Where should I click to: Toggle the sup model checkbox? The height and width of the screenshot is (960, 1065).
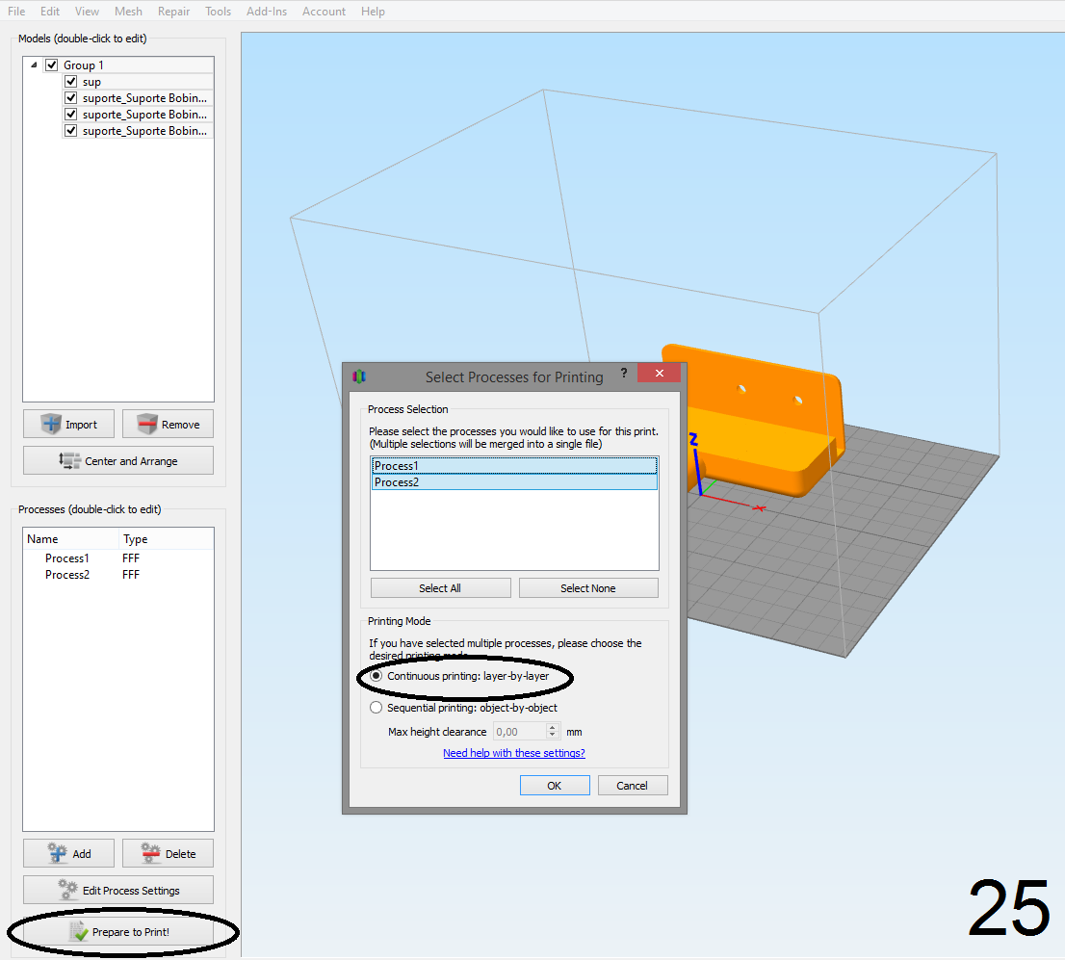click(70, 82)
